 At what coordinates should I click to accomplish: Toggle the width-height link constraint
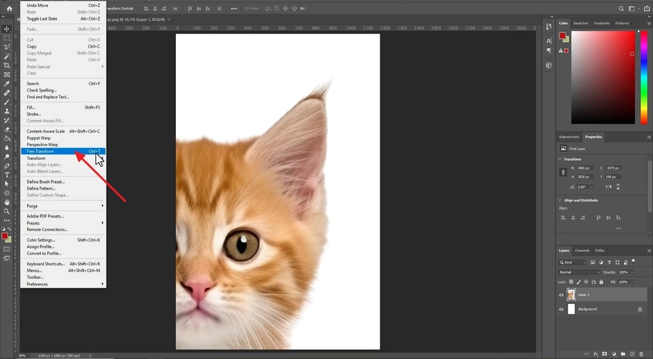click(563, 172)
